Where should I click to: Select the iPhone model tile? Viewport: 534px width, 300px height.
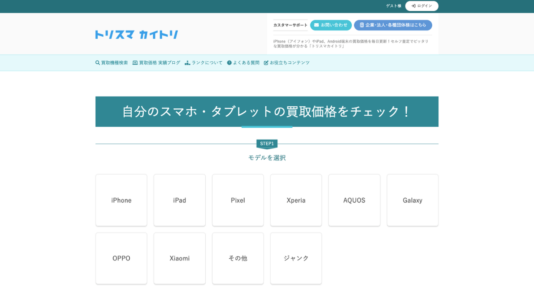(121, 200)
